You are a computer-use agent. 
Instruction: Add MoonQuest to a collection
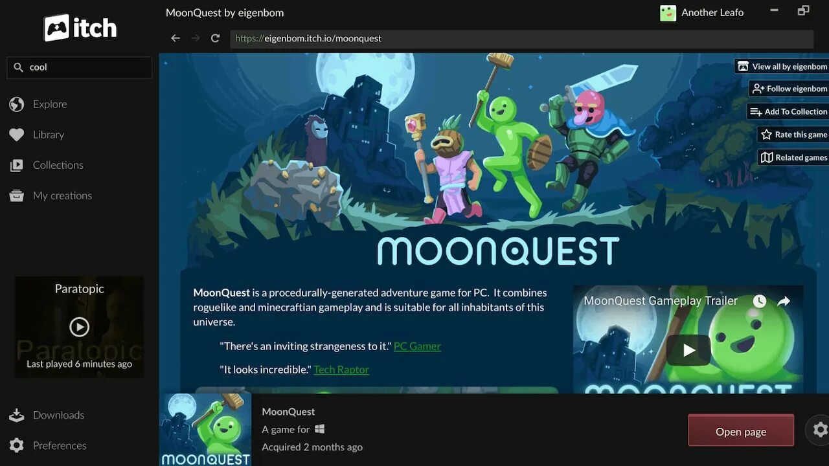pos(788,111)
